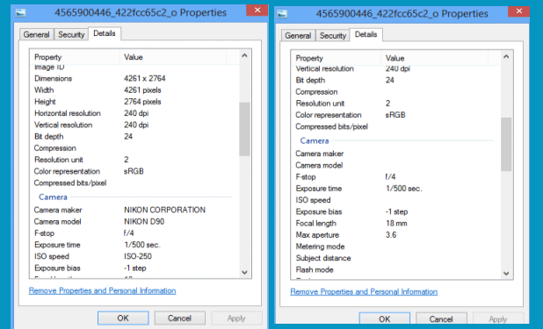Click the scrollbar thumb in the left window
Image resolution: width=543 pixels, height=329 pixels.
[x=244, y=129]
